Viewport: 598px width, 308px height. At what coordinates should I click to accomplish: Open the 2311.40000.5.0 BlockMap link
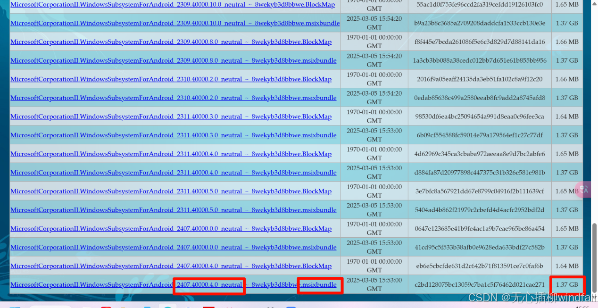[x=171, y=191]
